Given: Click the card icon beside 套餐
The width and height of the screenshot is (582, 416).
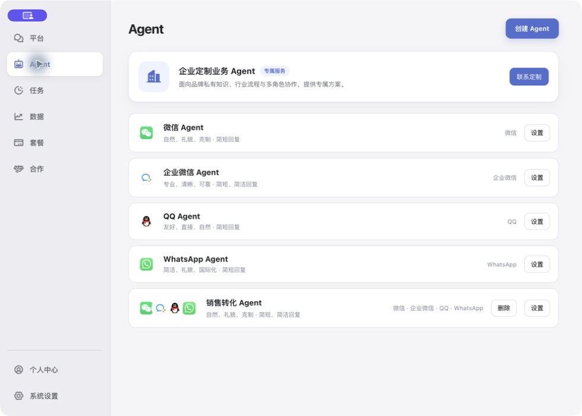Looking at the screenshot, I should [18, 143].
